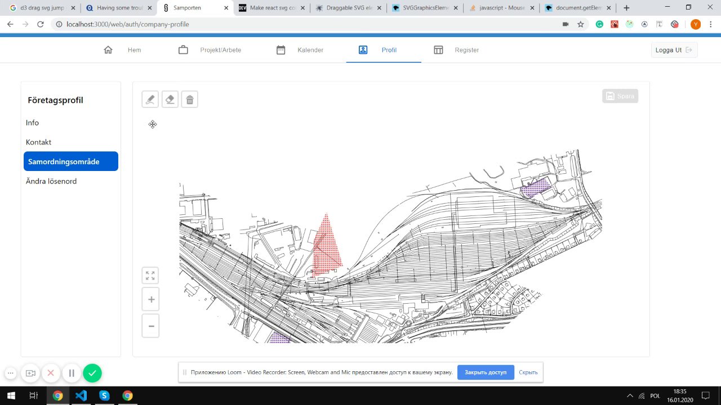This screenshot has width=721, height=405.
Task: Open Loom more options menu
Action: 11,373
